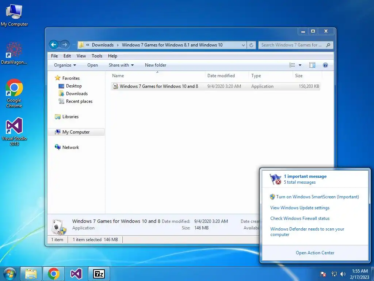Image resolution: width=374 pixels, height=281 pixels.
Task: Toggle the preview pane button
Action: [x=312, y=65]
